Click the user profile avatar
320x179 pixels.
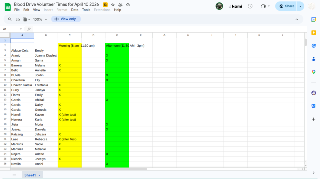(x=219, y=6)
